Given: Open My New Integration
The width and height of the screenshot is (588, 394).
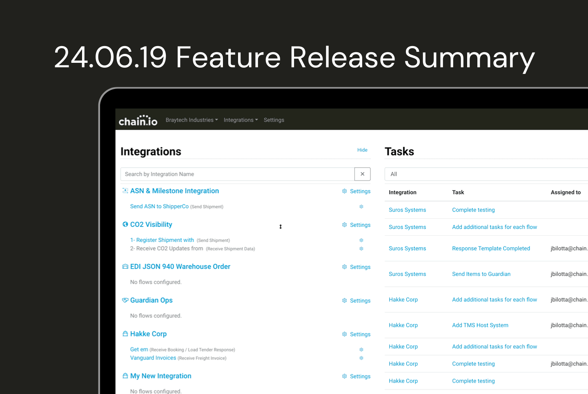Looking at the screenshot, I should [160, 376].
